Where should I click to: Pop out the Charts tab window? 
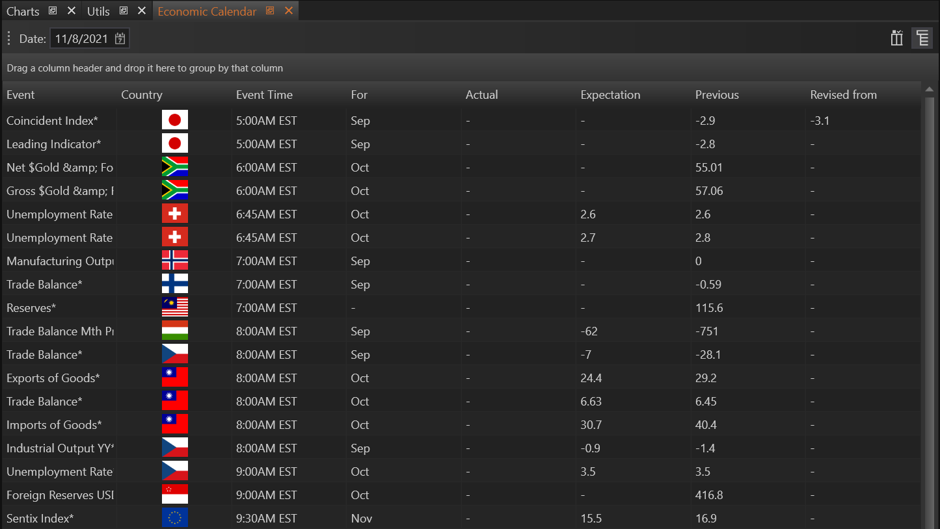click(x=53, y=11)
